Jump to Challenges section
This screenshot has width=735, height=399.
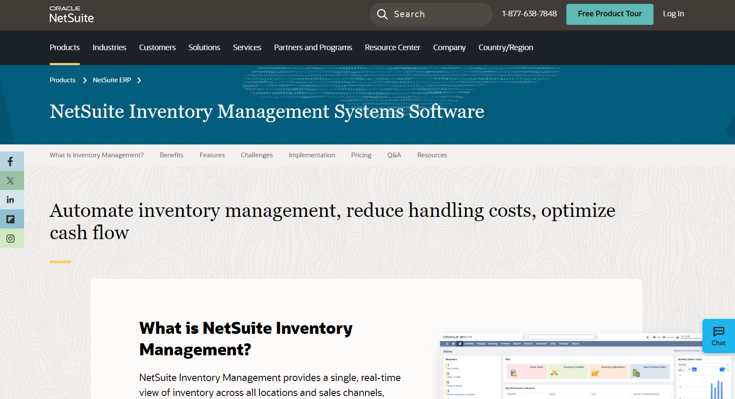click(257, 155)
